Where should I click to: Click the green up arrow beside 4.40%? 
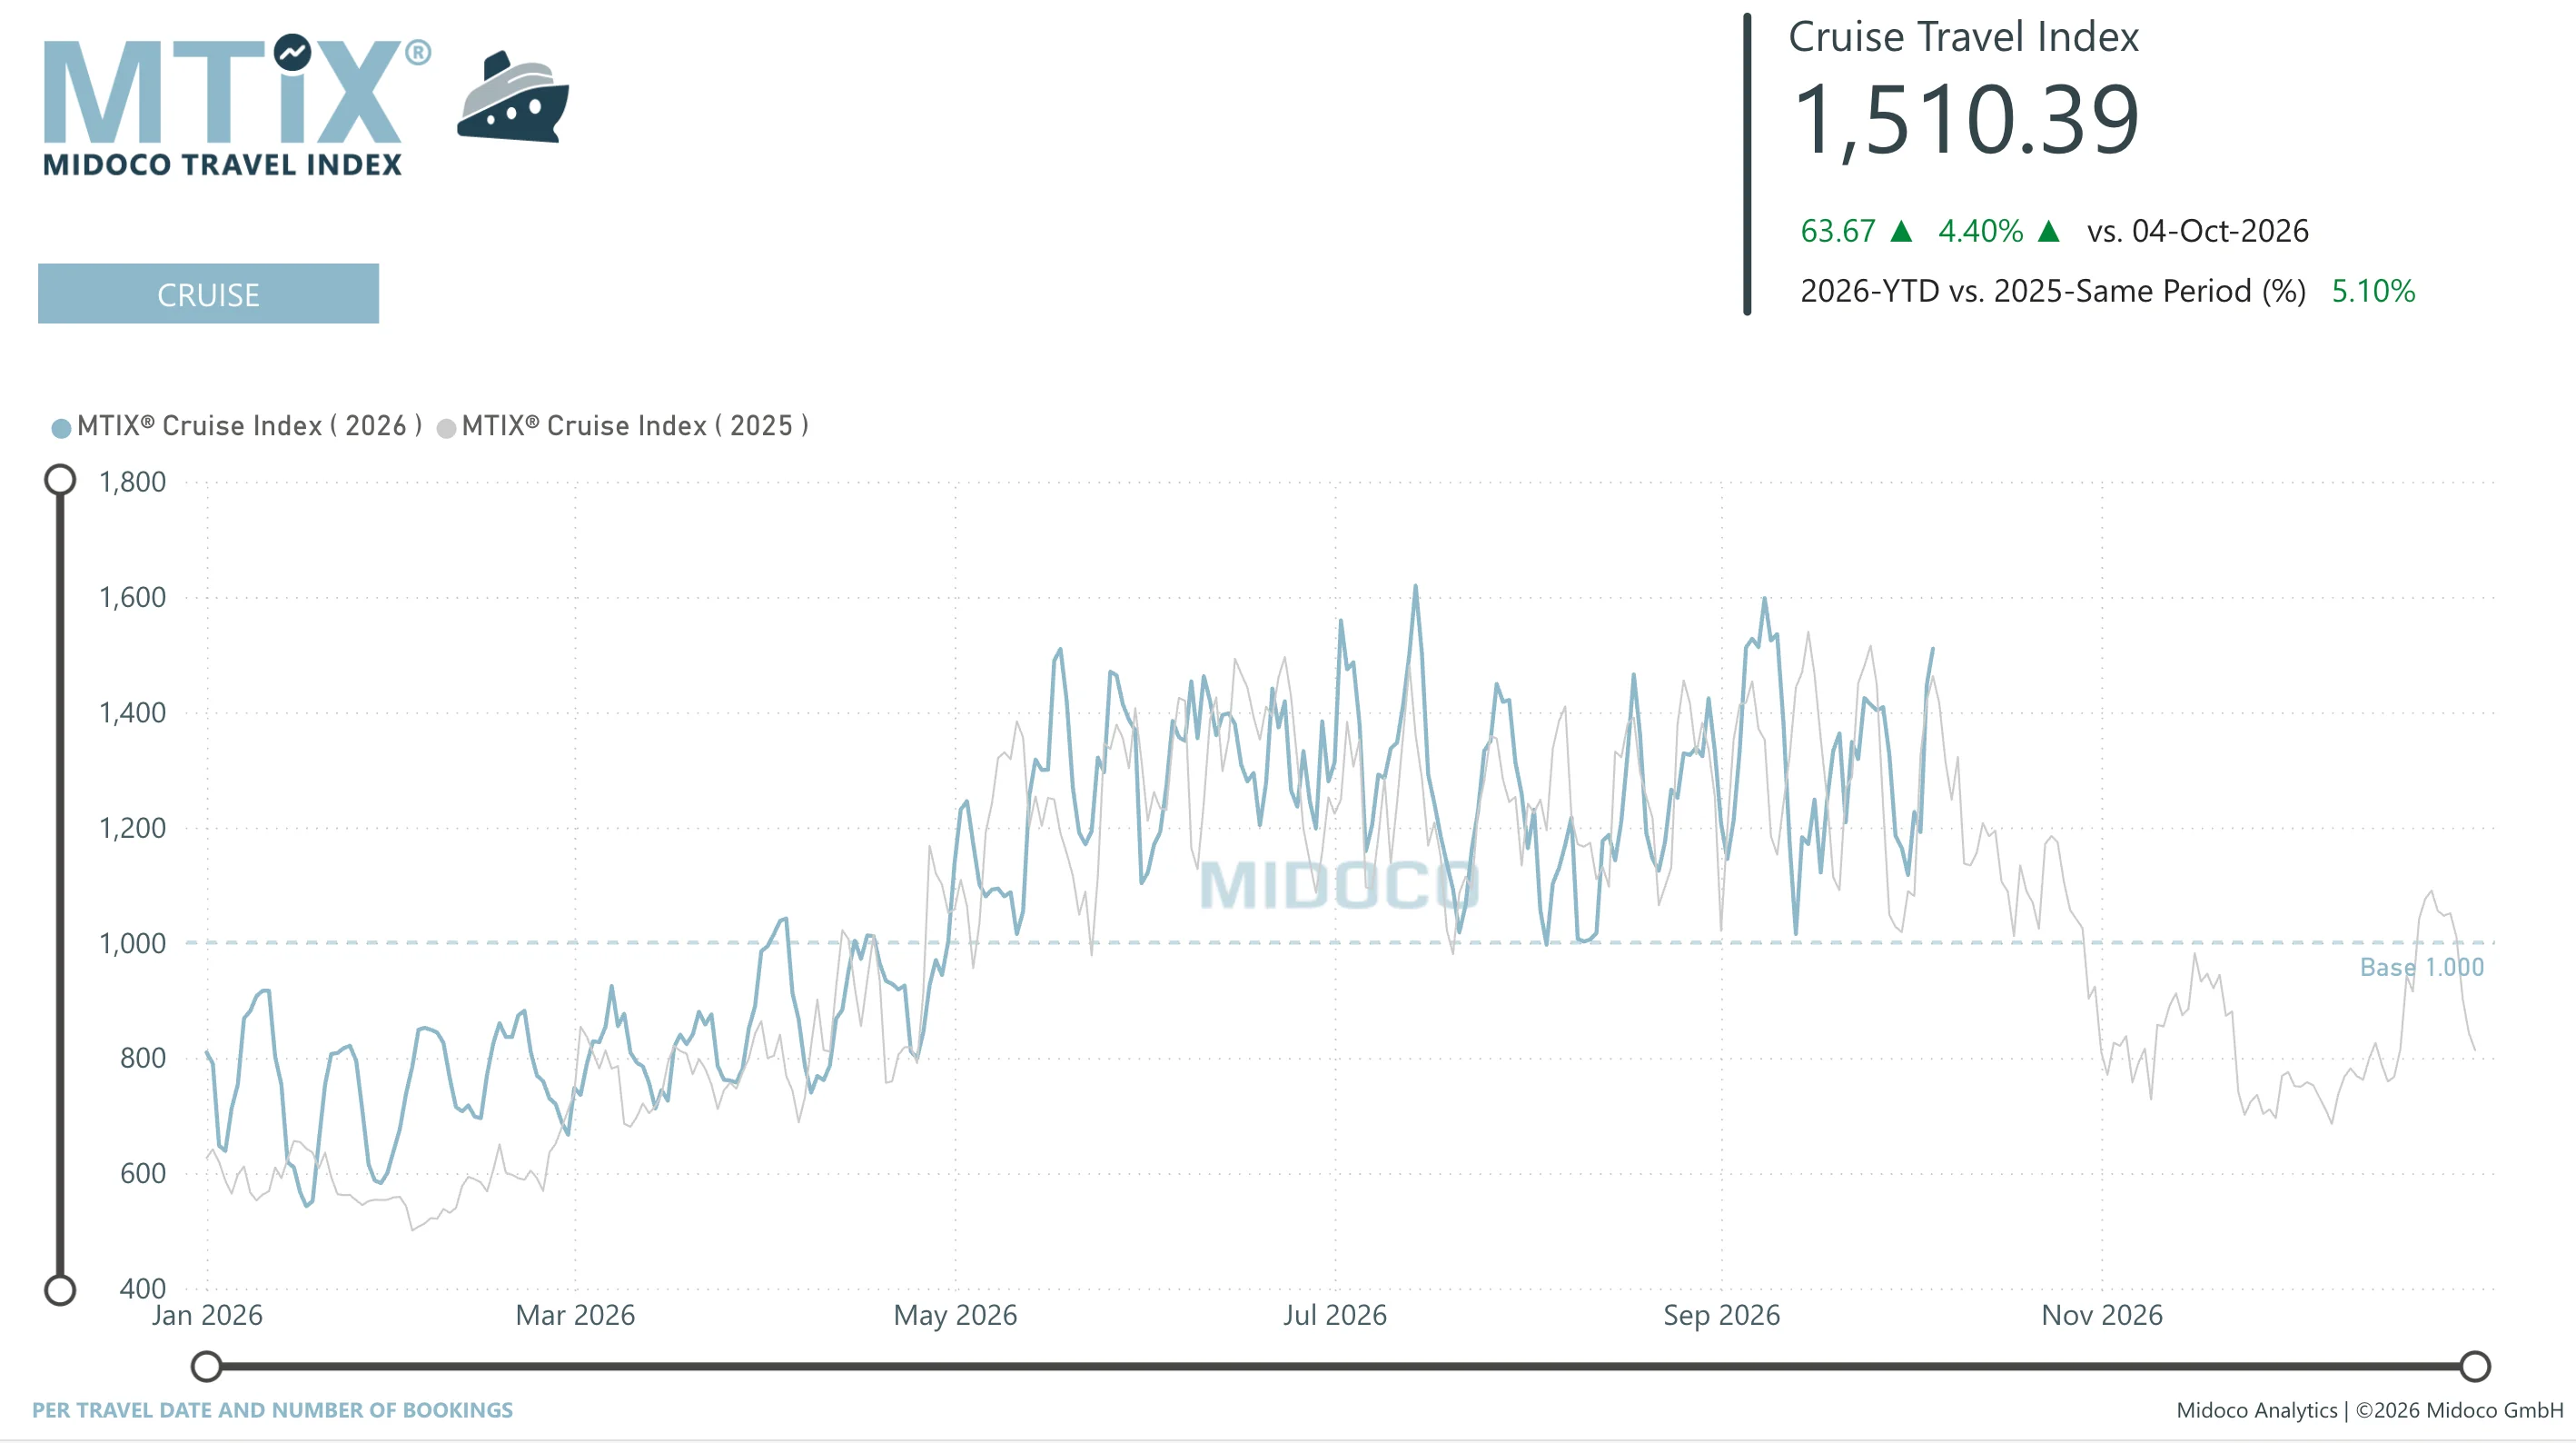point(2049,232)
